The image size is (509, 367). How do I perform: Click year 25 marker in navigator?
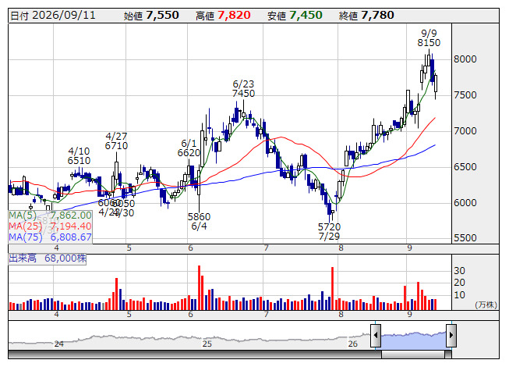[x=207, y=344]
